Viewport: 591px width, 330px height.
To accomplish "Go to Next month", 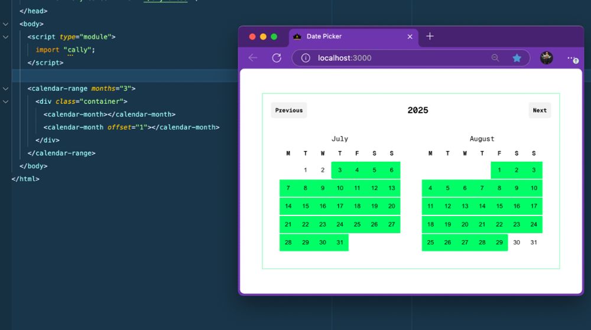I will [x=540, y=110].
